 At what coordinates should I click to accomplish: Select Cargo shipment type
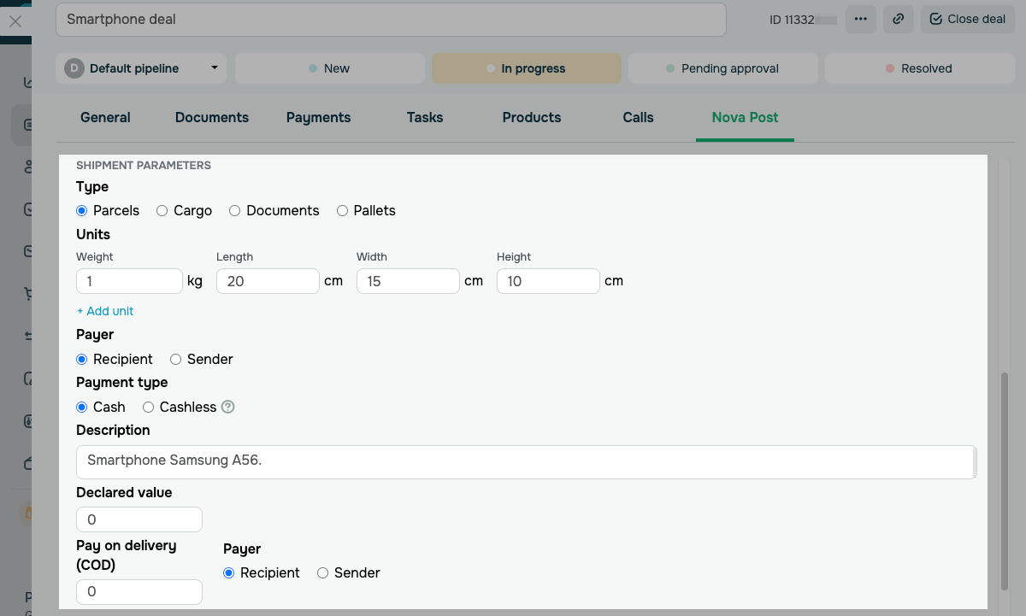162,211
